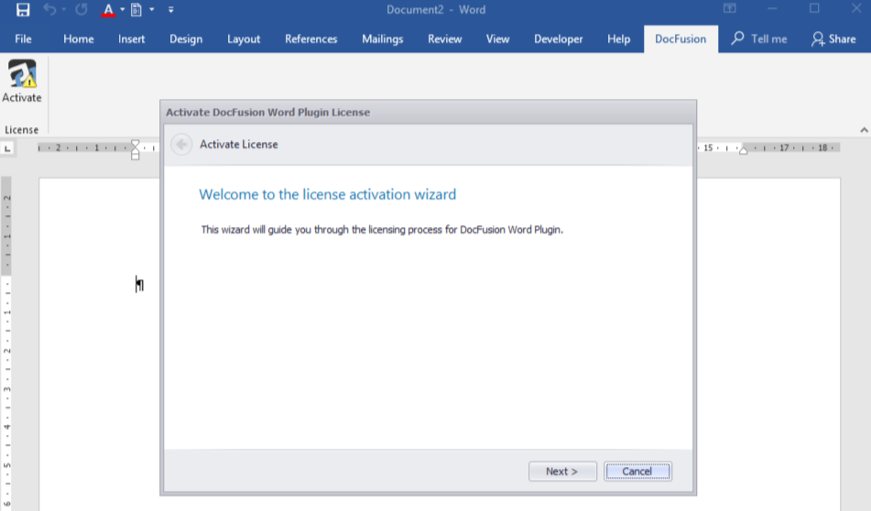Save the document with the floppy icon
Screen dimensions: 871x511
[x=23, y=9]
